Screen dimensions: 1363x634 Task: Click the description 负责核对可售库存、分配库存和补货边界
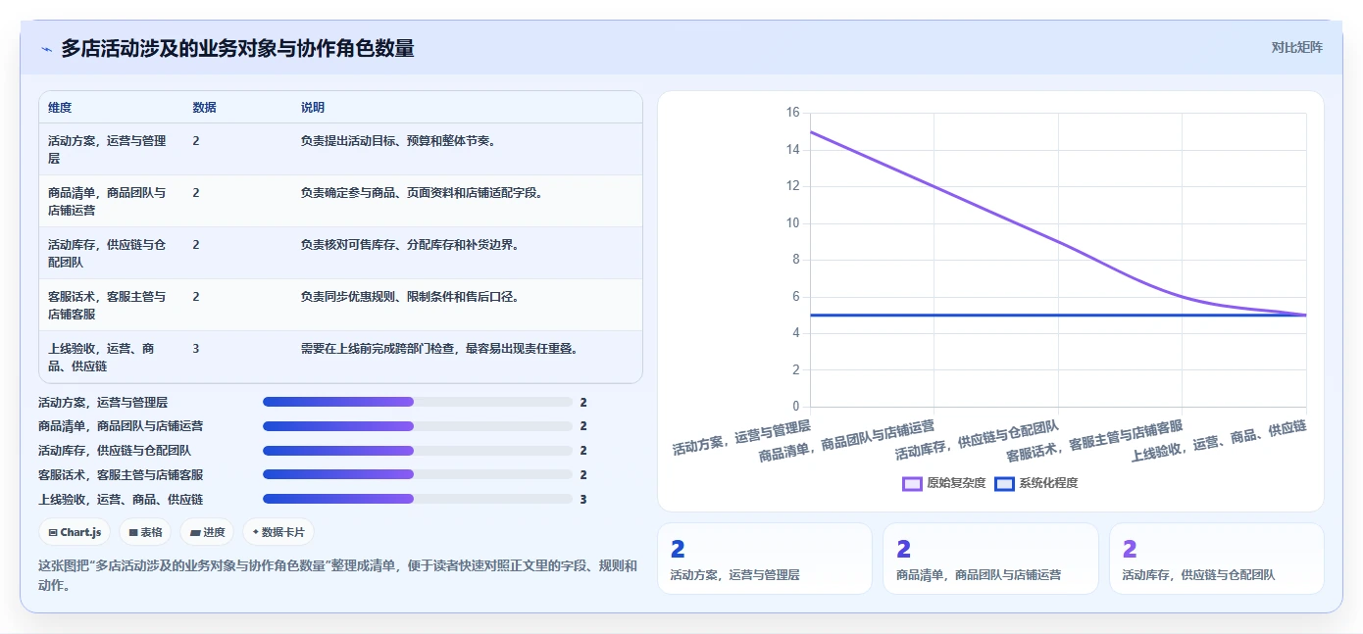click(x=412, y=245)
